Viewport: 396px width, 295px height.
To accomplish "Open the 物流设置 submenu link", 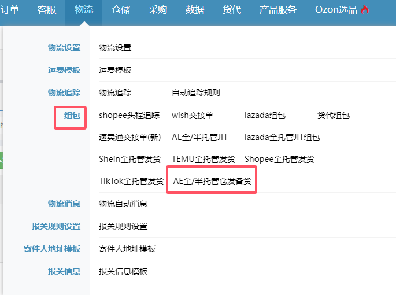I will (115, 47).
